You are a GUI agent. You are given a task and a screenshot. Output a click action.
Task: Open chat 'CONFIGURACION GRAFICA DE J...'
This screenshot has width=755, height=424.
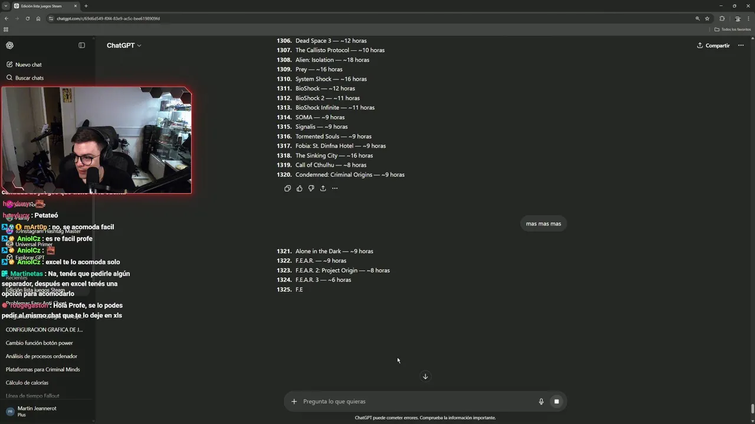[44, 330]
